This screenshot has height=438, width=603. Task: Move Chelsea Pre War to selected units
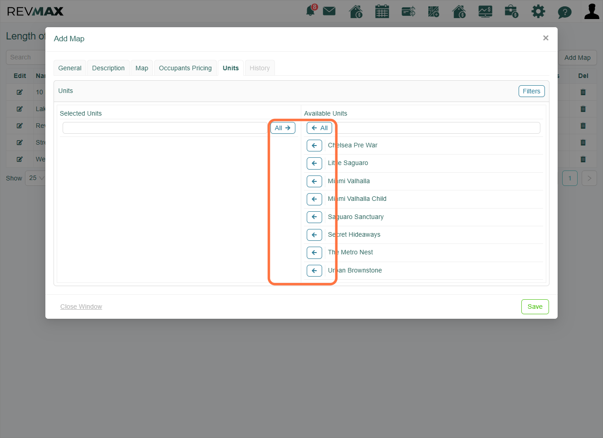pos(314,146)
